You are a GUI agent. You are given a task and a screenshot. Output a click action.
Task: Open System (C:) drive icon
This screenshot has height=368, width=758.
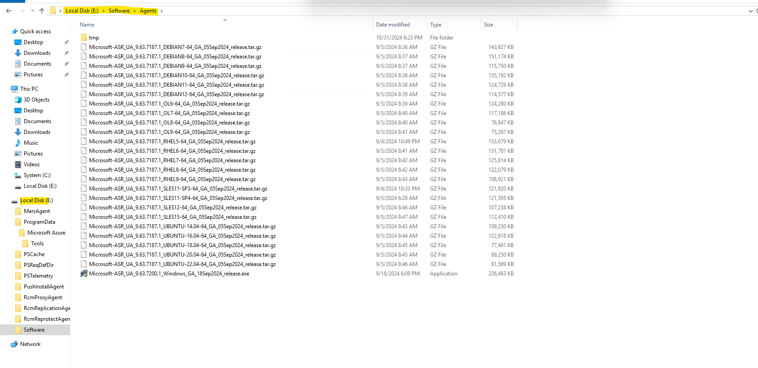click(x=18, y=175)
